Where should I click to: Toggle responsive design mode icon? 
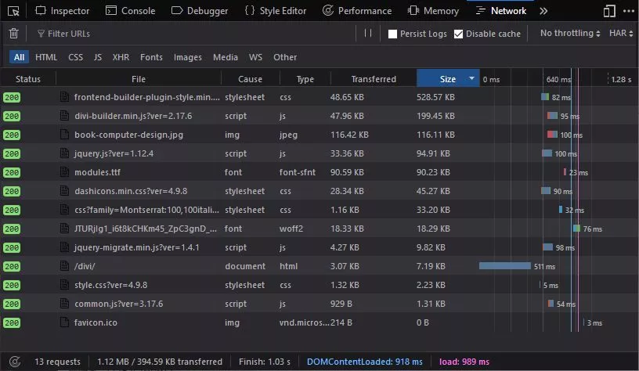pyautogui.click(x=609, y=11)
